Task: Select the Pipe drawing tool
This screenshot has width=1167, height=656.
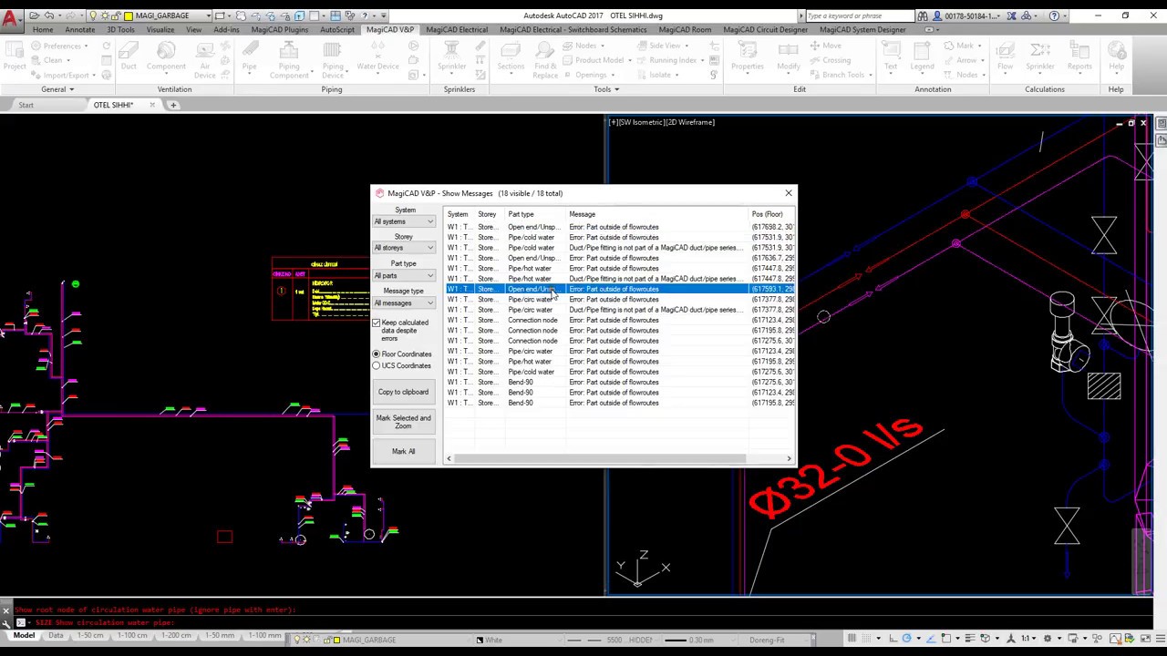Action: [249, 58]
